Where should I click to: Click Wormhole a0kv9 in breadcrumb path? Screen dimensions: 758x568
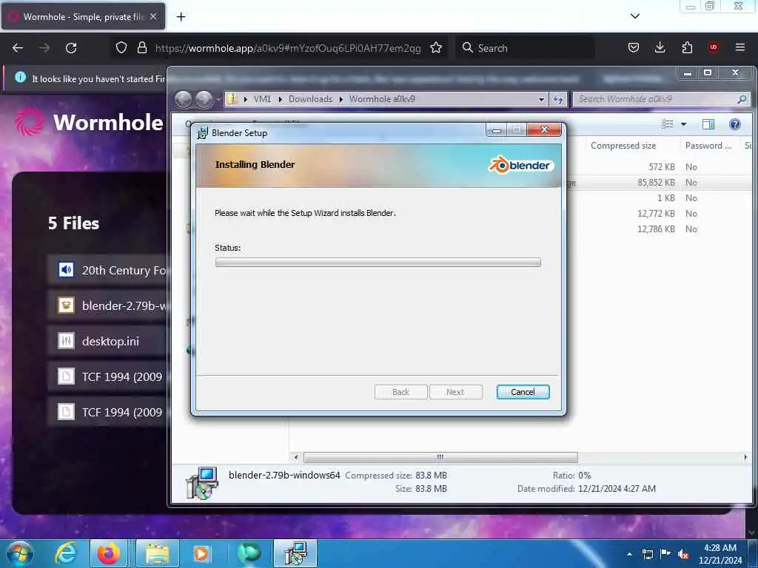[382, 99]
